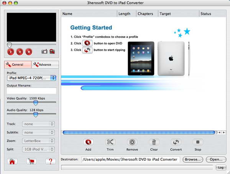
Task: Click the black video preview area
Action: pyautogui.click(x=31, y=27)
